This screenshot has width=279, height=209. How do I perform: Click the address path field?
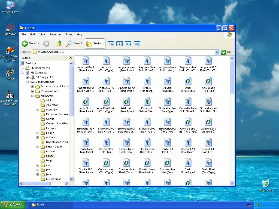pos(123,52)
